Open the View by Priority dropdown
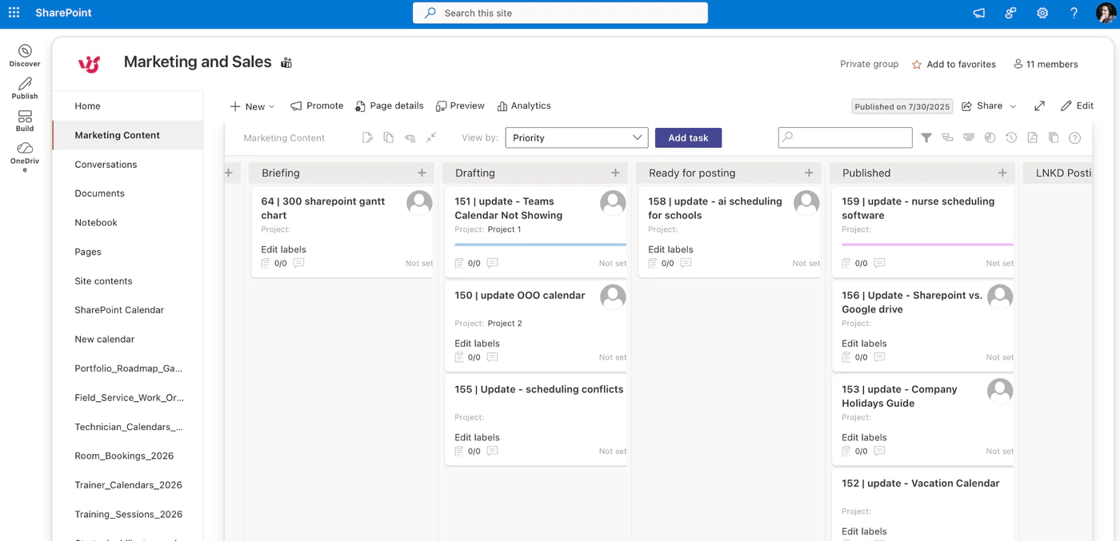Screen dimensions: 1120x541 [577, 137]
